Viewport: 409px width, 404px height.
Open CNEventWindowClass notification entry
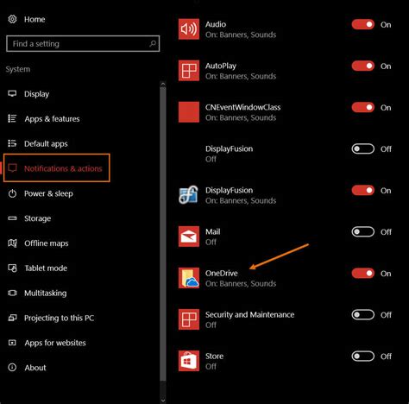[x=242, y=112]
